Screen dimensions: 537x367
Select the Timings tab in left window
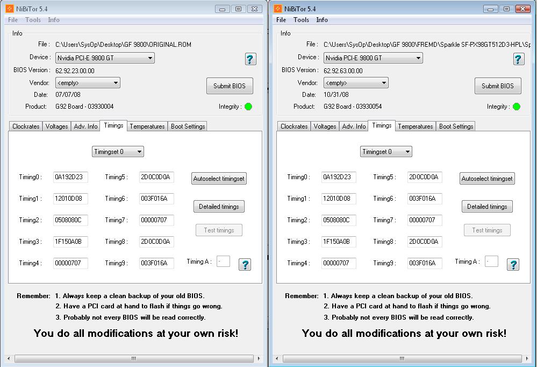[113, 125]
